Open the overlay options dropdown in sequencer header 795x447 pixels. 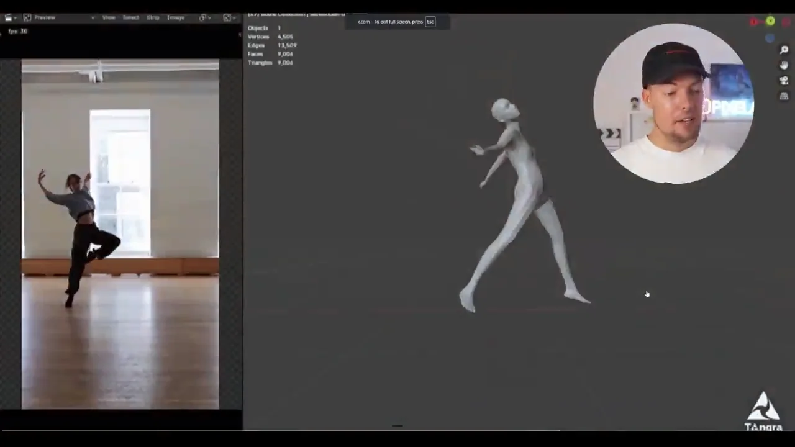pos(229,17)
